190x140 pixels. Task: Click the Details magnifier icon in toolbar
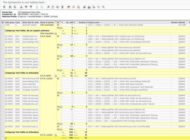click(4, 7)
